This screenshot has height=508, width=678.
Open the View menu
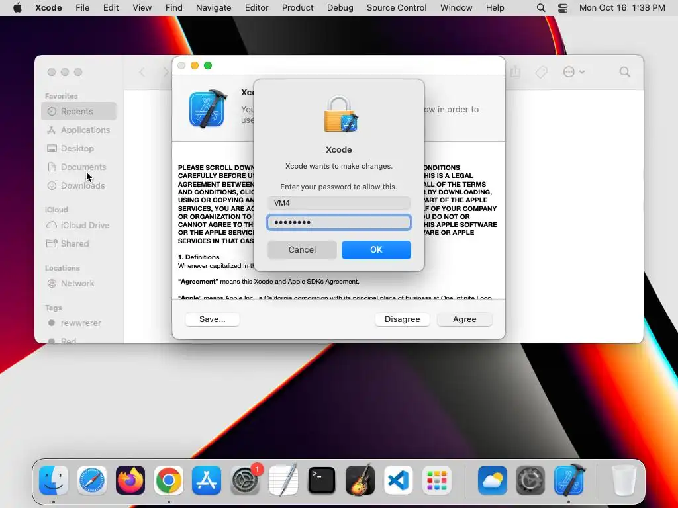pos(142,8)
